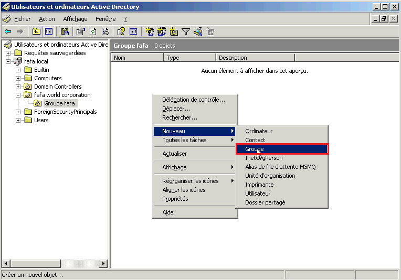401x280 pixels.
Task: Open Properties via the toolbar icon
Action: coord(81,31)
